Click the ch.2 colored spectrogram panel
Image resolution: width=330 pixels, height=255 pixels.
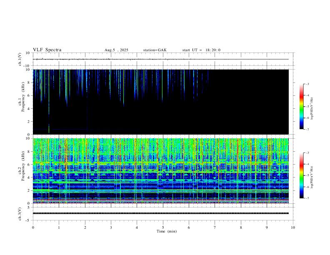pos(161,171)
